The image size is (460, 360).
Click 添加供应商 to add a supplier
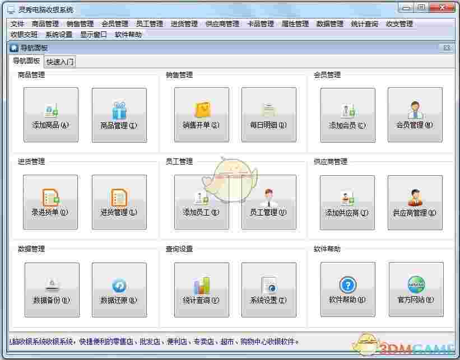(347, 202)
